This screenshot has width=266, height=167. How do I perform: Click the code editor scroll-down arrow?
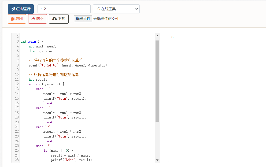point(157,160)
